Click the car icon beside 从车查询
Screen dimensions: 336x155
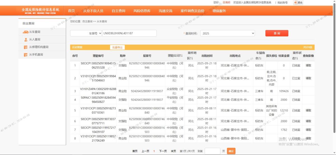[x=25, y=32]
